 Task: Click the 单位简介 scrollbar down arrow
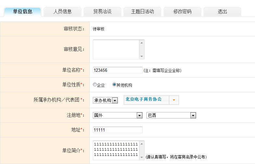142,157
